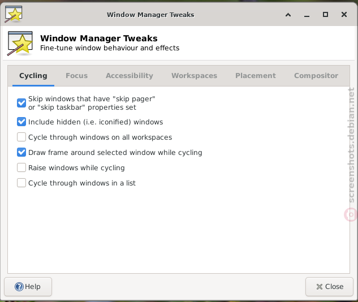Click the titlebar window menu star icon
The width and height of the screenshot is (358, 302).
(14, 14)
